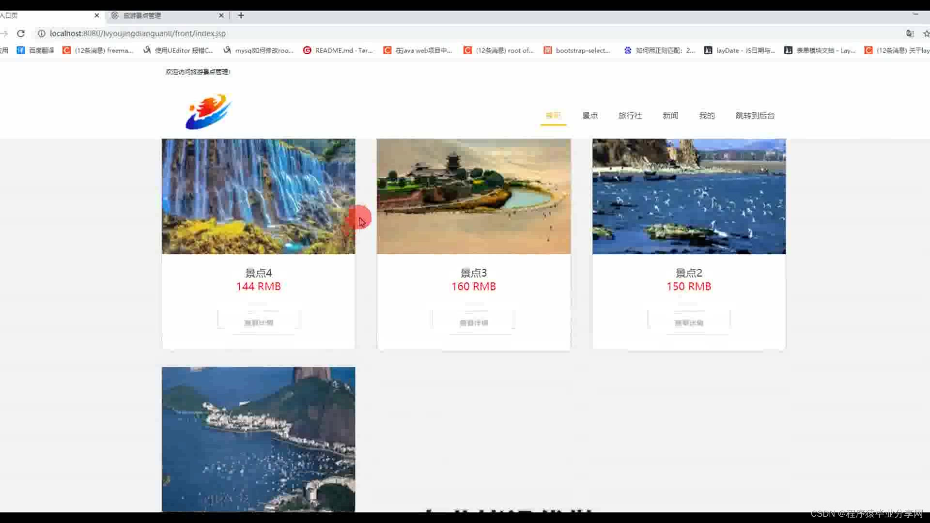Open the new tab plus button

click(241, 15)
